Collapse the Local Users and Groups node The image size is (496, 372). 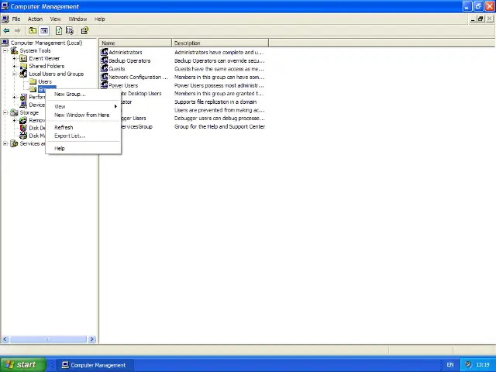(14, 74)
